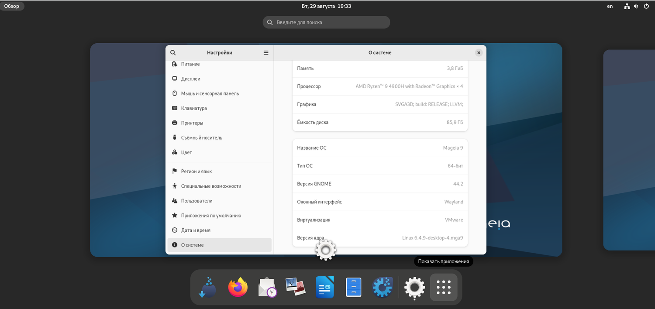Select Date and time (Дата и время)
The image size is (655, 309).
pos(220,230)
